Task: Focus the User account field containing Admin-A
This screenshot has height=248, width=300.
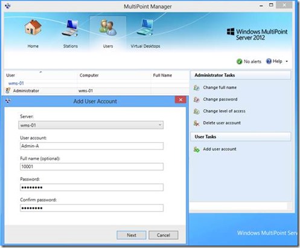Action: point(92,146)
